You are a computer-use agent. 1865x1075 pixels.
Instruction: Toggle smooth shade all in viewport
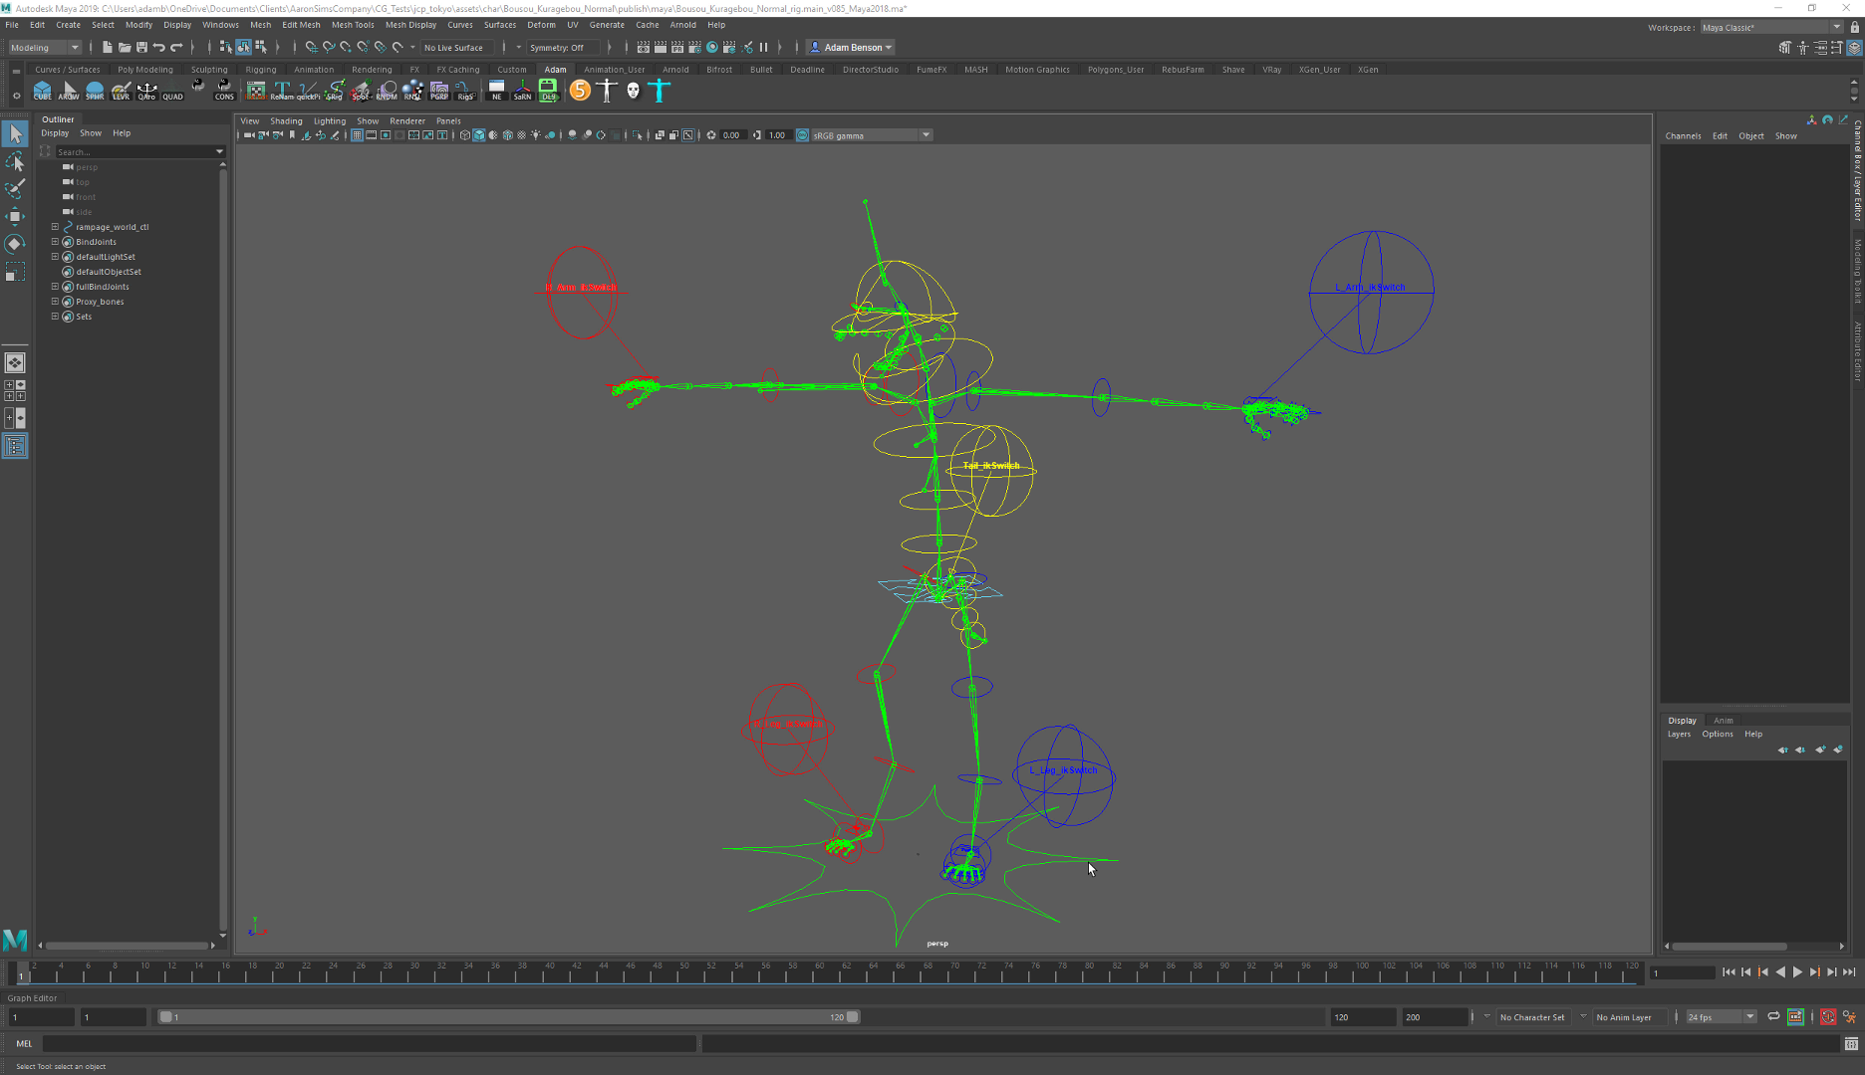coord(479,135)
